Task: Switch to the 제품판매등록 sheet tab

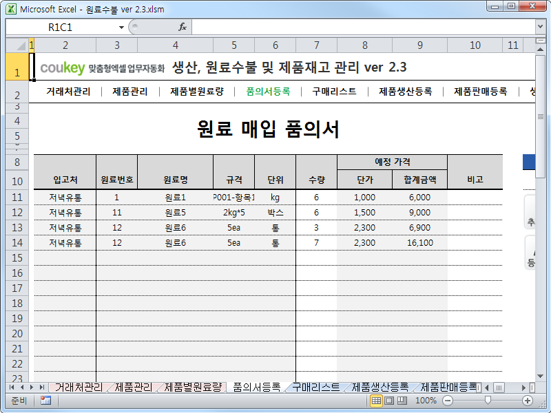Action: (x=448, y=387)
